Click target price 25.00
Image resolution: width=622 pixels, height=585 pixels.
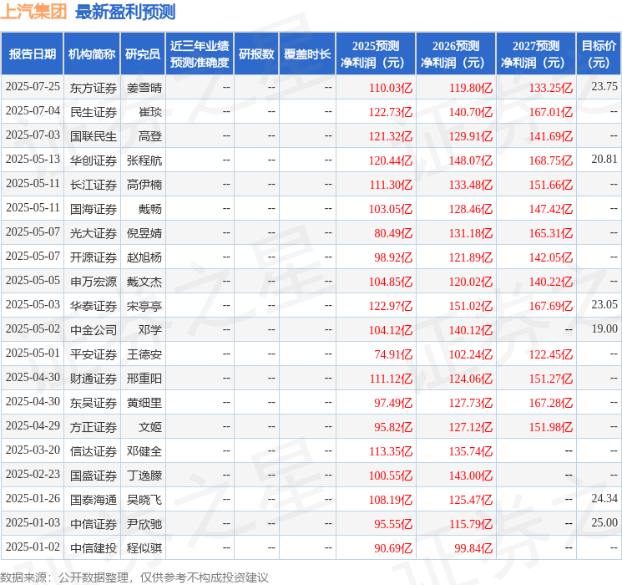604,522
